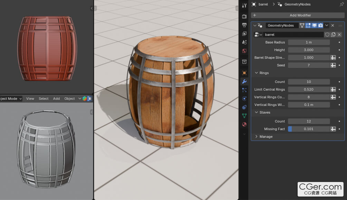Toggle modifier visibility in render
Screen dimensions: 347x200
[x=320, y=26]
